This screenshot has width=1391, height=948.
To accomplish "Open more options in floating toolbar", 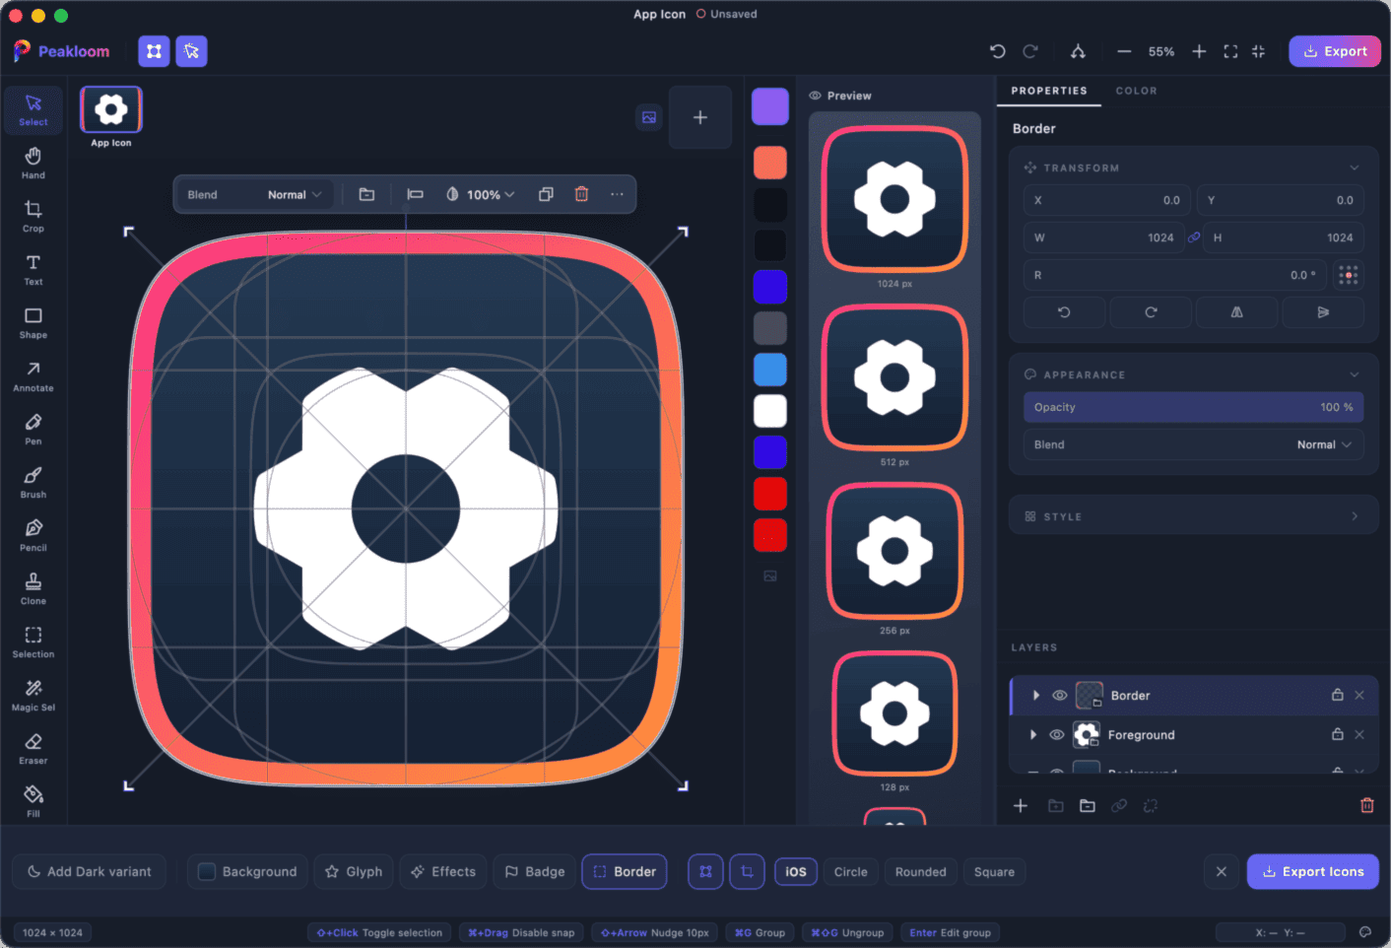I will (617, 194).
